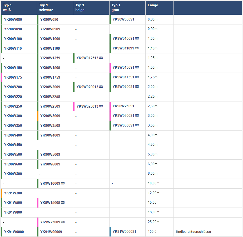This screenshot has height=237, width=243.
Task: Click the NEW icon next to YK9W025013
Action: tap(101, 106)
